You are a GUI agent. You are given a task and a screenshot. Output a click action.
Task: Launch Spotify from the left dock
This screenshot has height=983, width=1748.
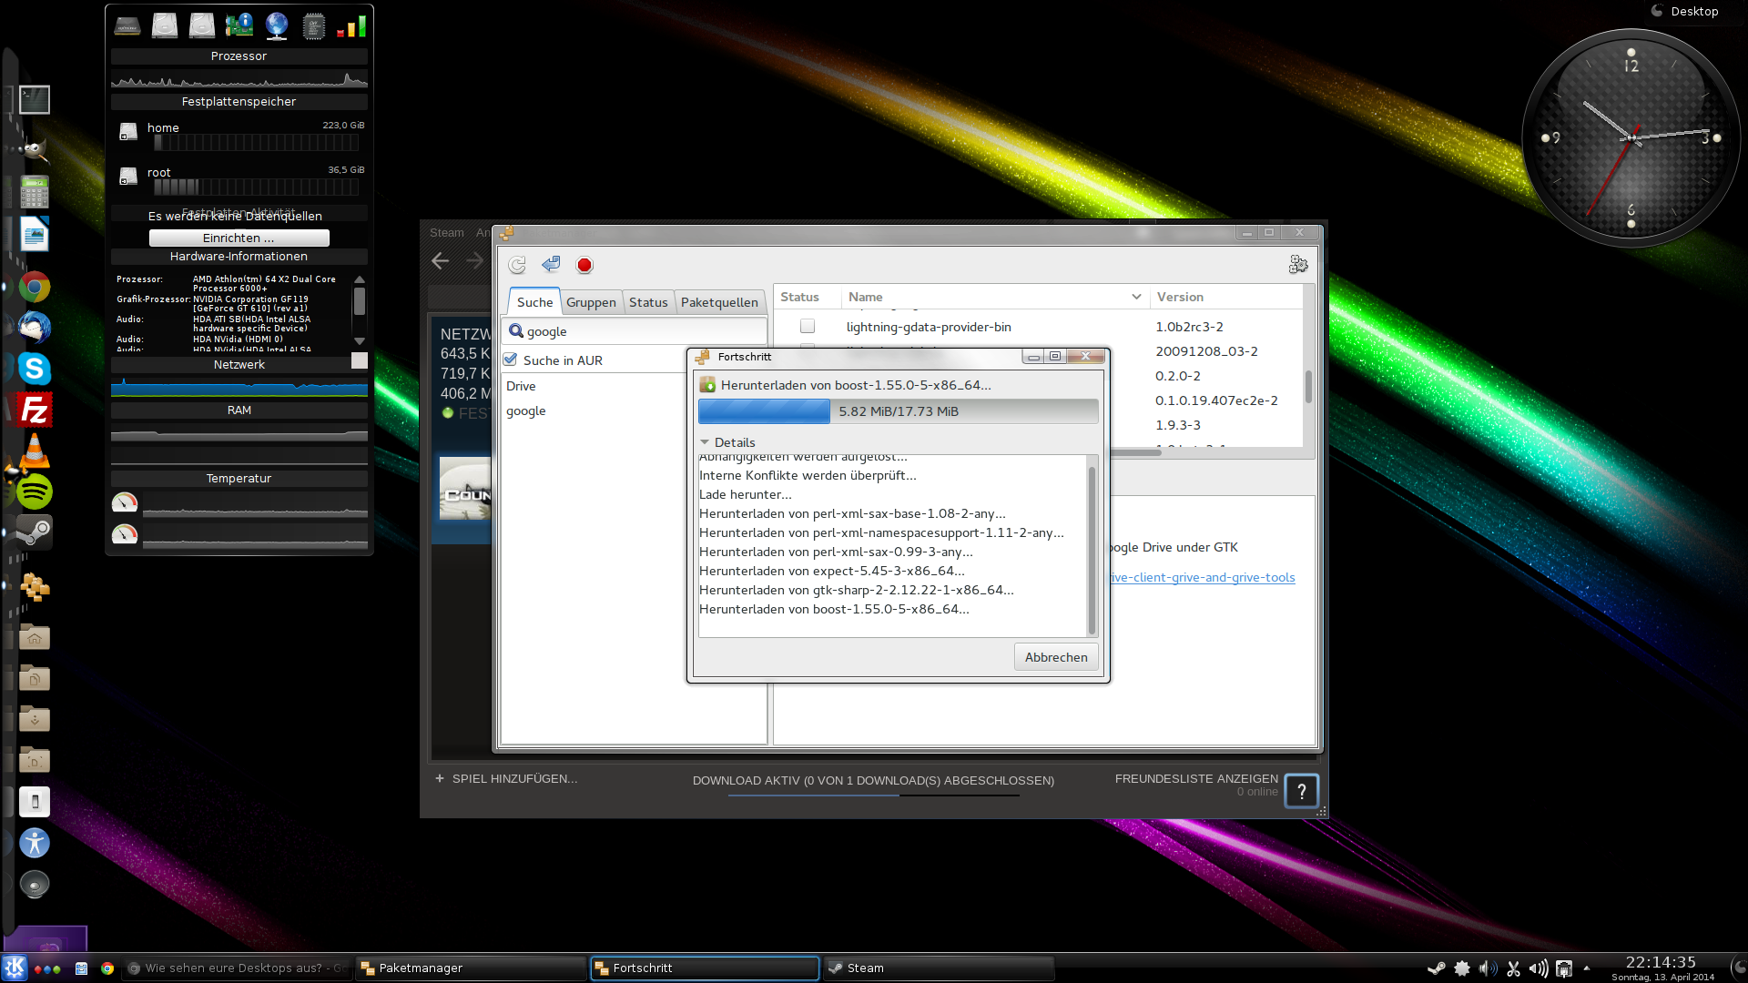click(35, 492)
